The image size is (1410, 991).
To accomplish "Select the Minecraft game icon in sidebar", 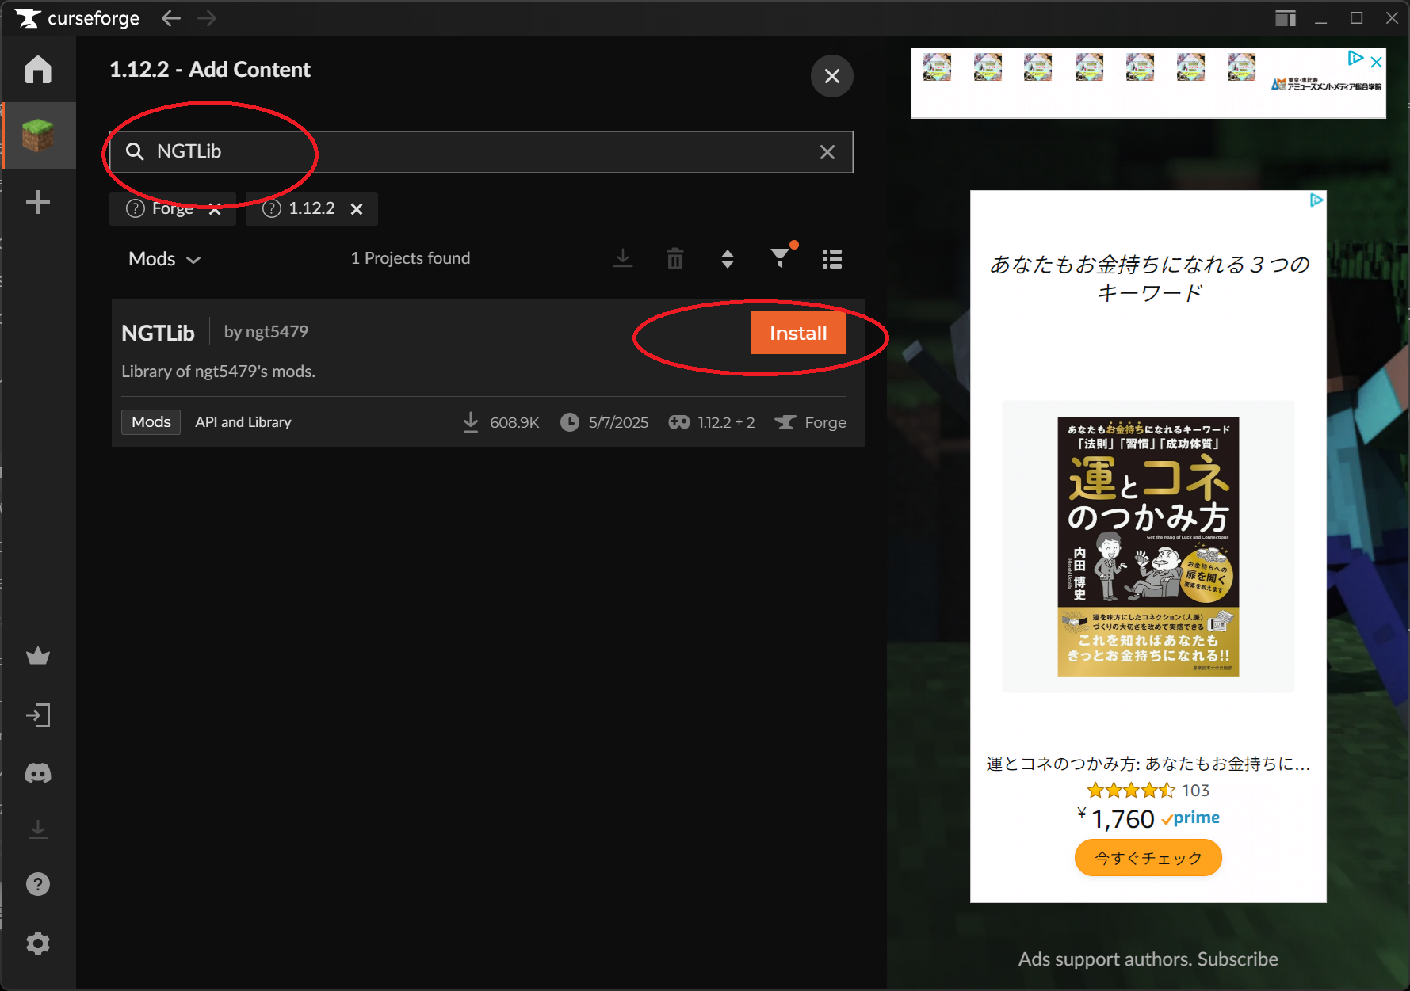I will tap(37, 135).
